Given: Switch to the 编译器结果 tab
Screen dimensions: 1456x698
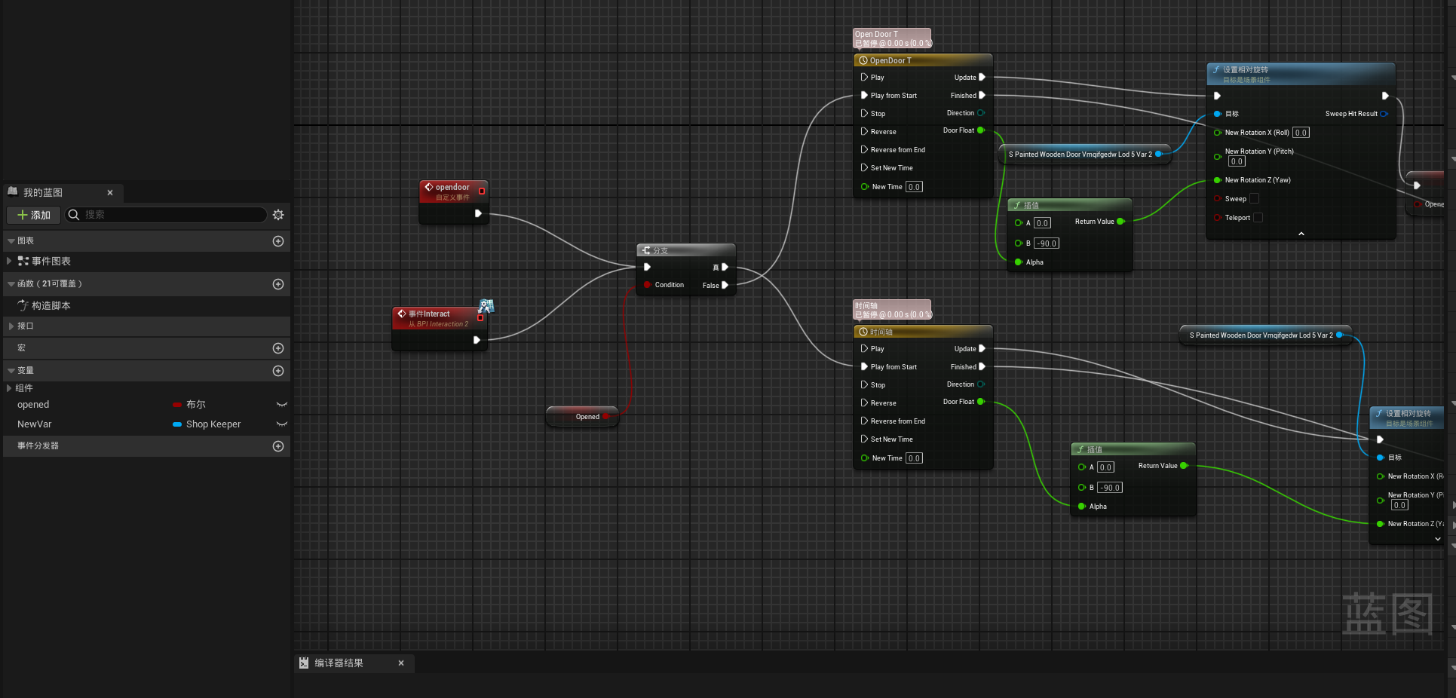Looking at the screenshot, I should [339, 663].
